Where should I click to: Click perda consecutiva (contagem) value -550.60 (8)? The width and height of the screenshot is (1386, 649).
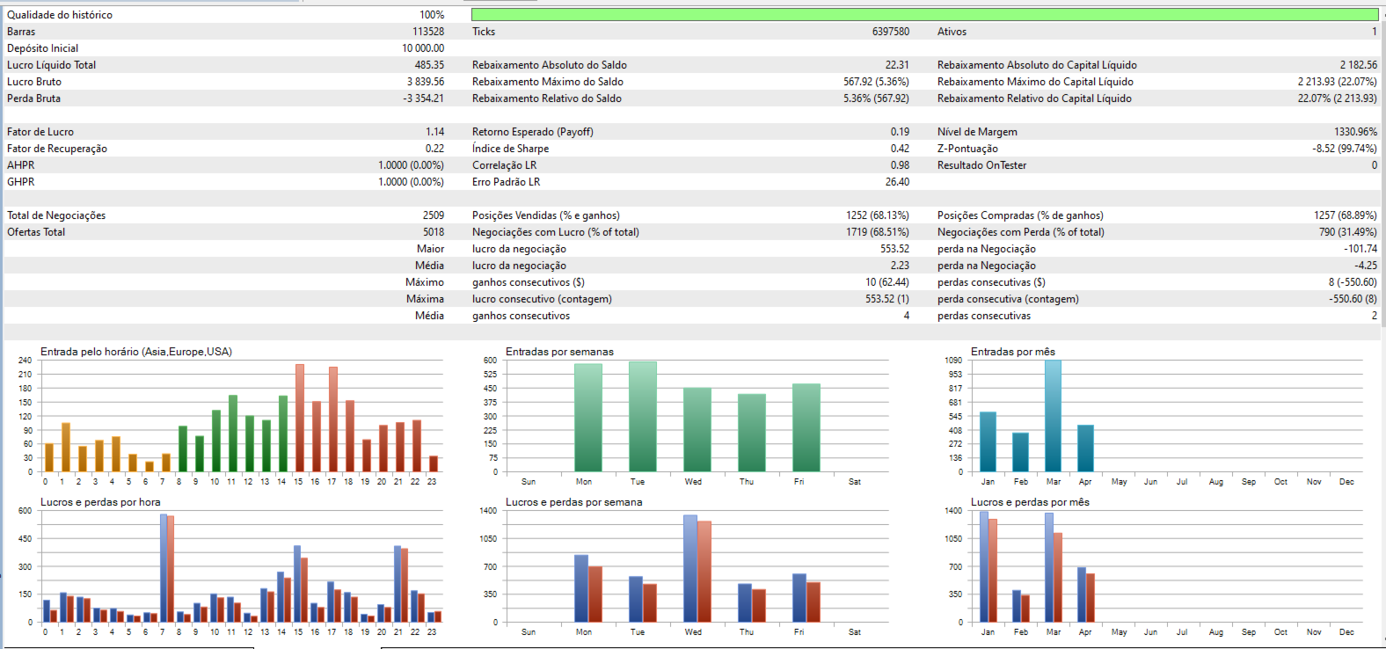coord(1353,299)
